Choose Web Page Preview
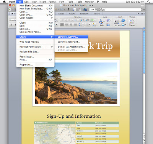The image size is (153, 144). click(35, 42)
